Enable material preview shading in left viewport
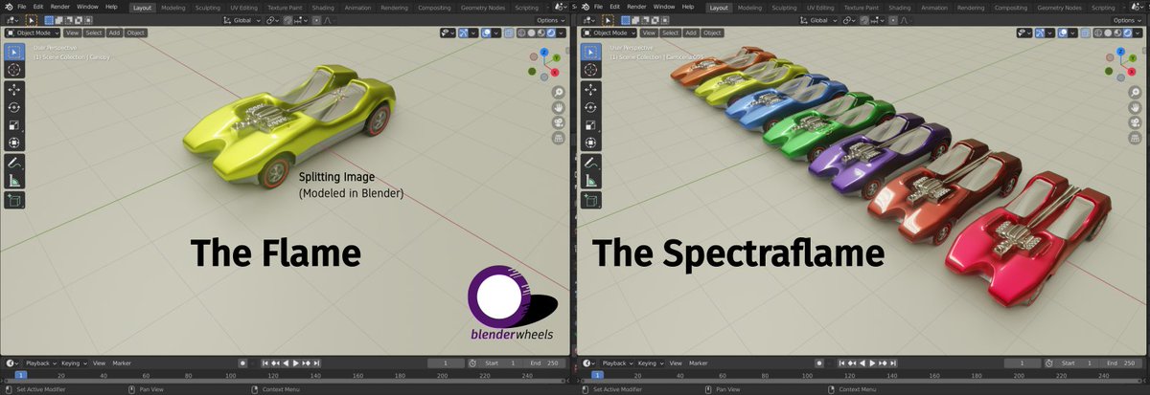 (543, 33)
